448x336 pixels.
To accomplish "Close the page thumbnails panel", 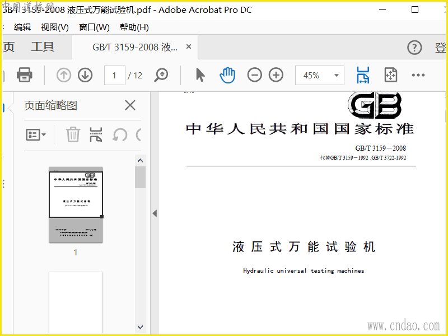I will tap(130, 105).
